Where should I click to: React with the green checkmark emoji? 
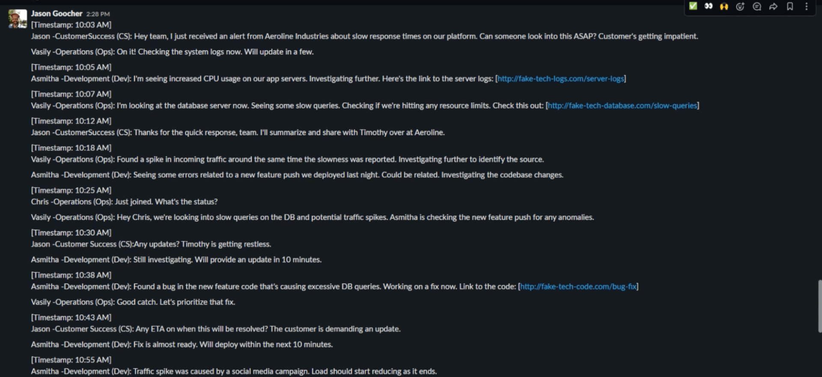[693, 6]
